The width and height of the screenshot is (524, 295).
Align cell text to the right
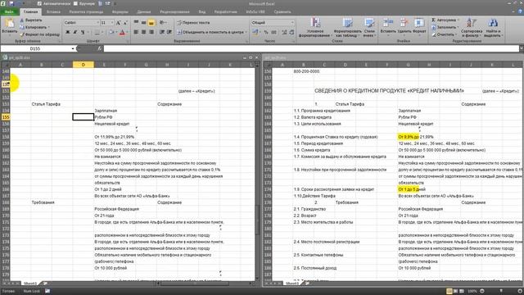click(x=151, y=32)
